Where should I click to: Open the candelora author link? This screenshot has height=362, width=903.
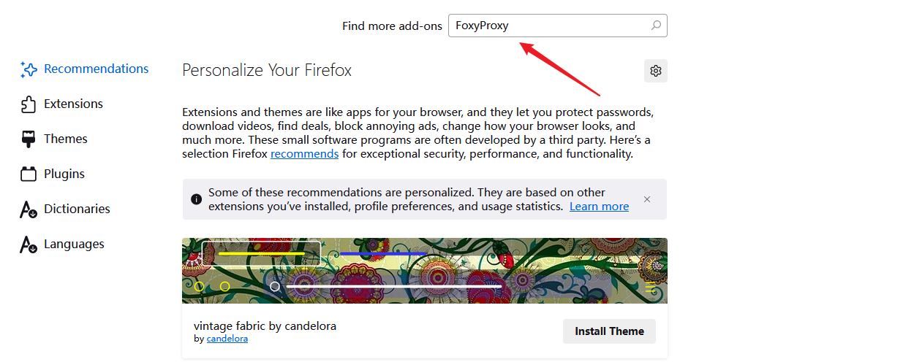pos(227,339)
